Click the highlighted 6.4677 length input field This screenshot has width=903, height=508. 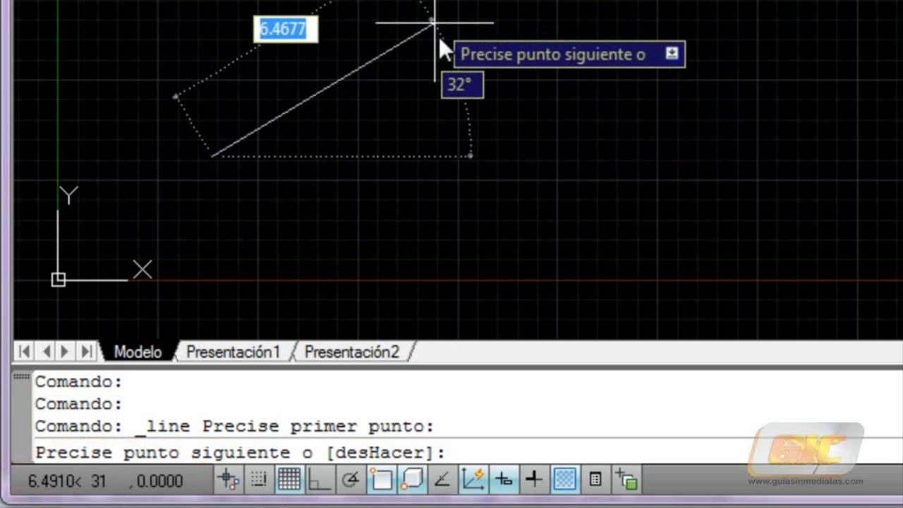[x=284, y=29]
